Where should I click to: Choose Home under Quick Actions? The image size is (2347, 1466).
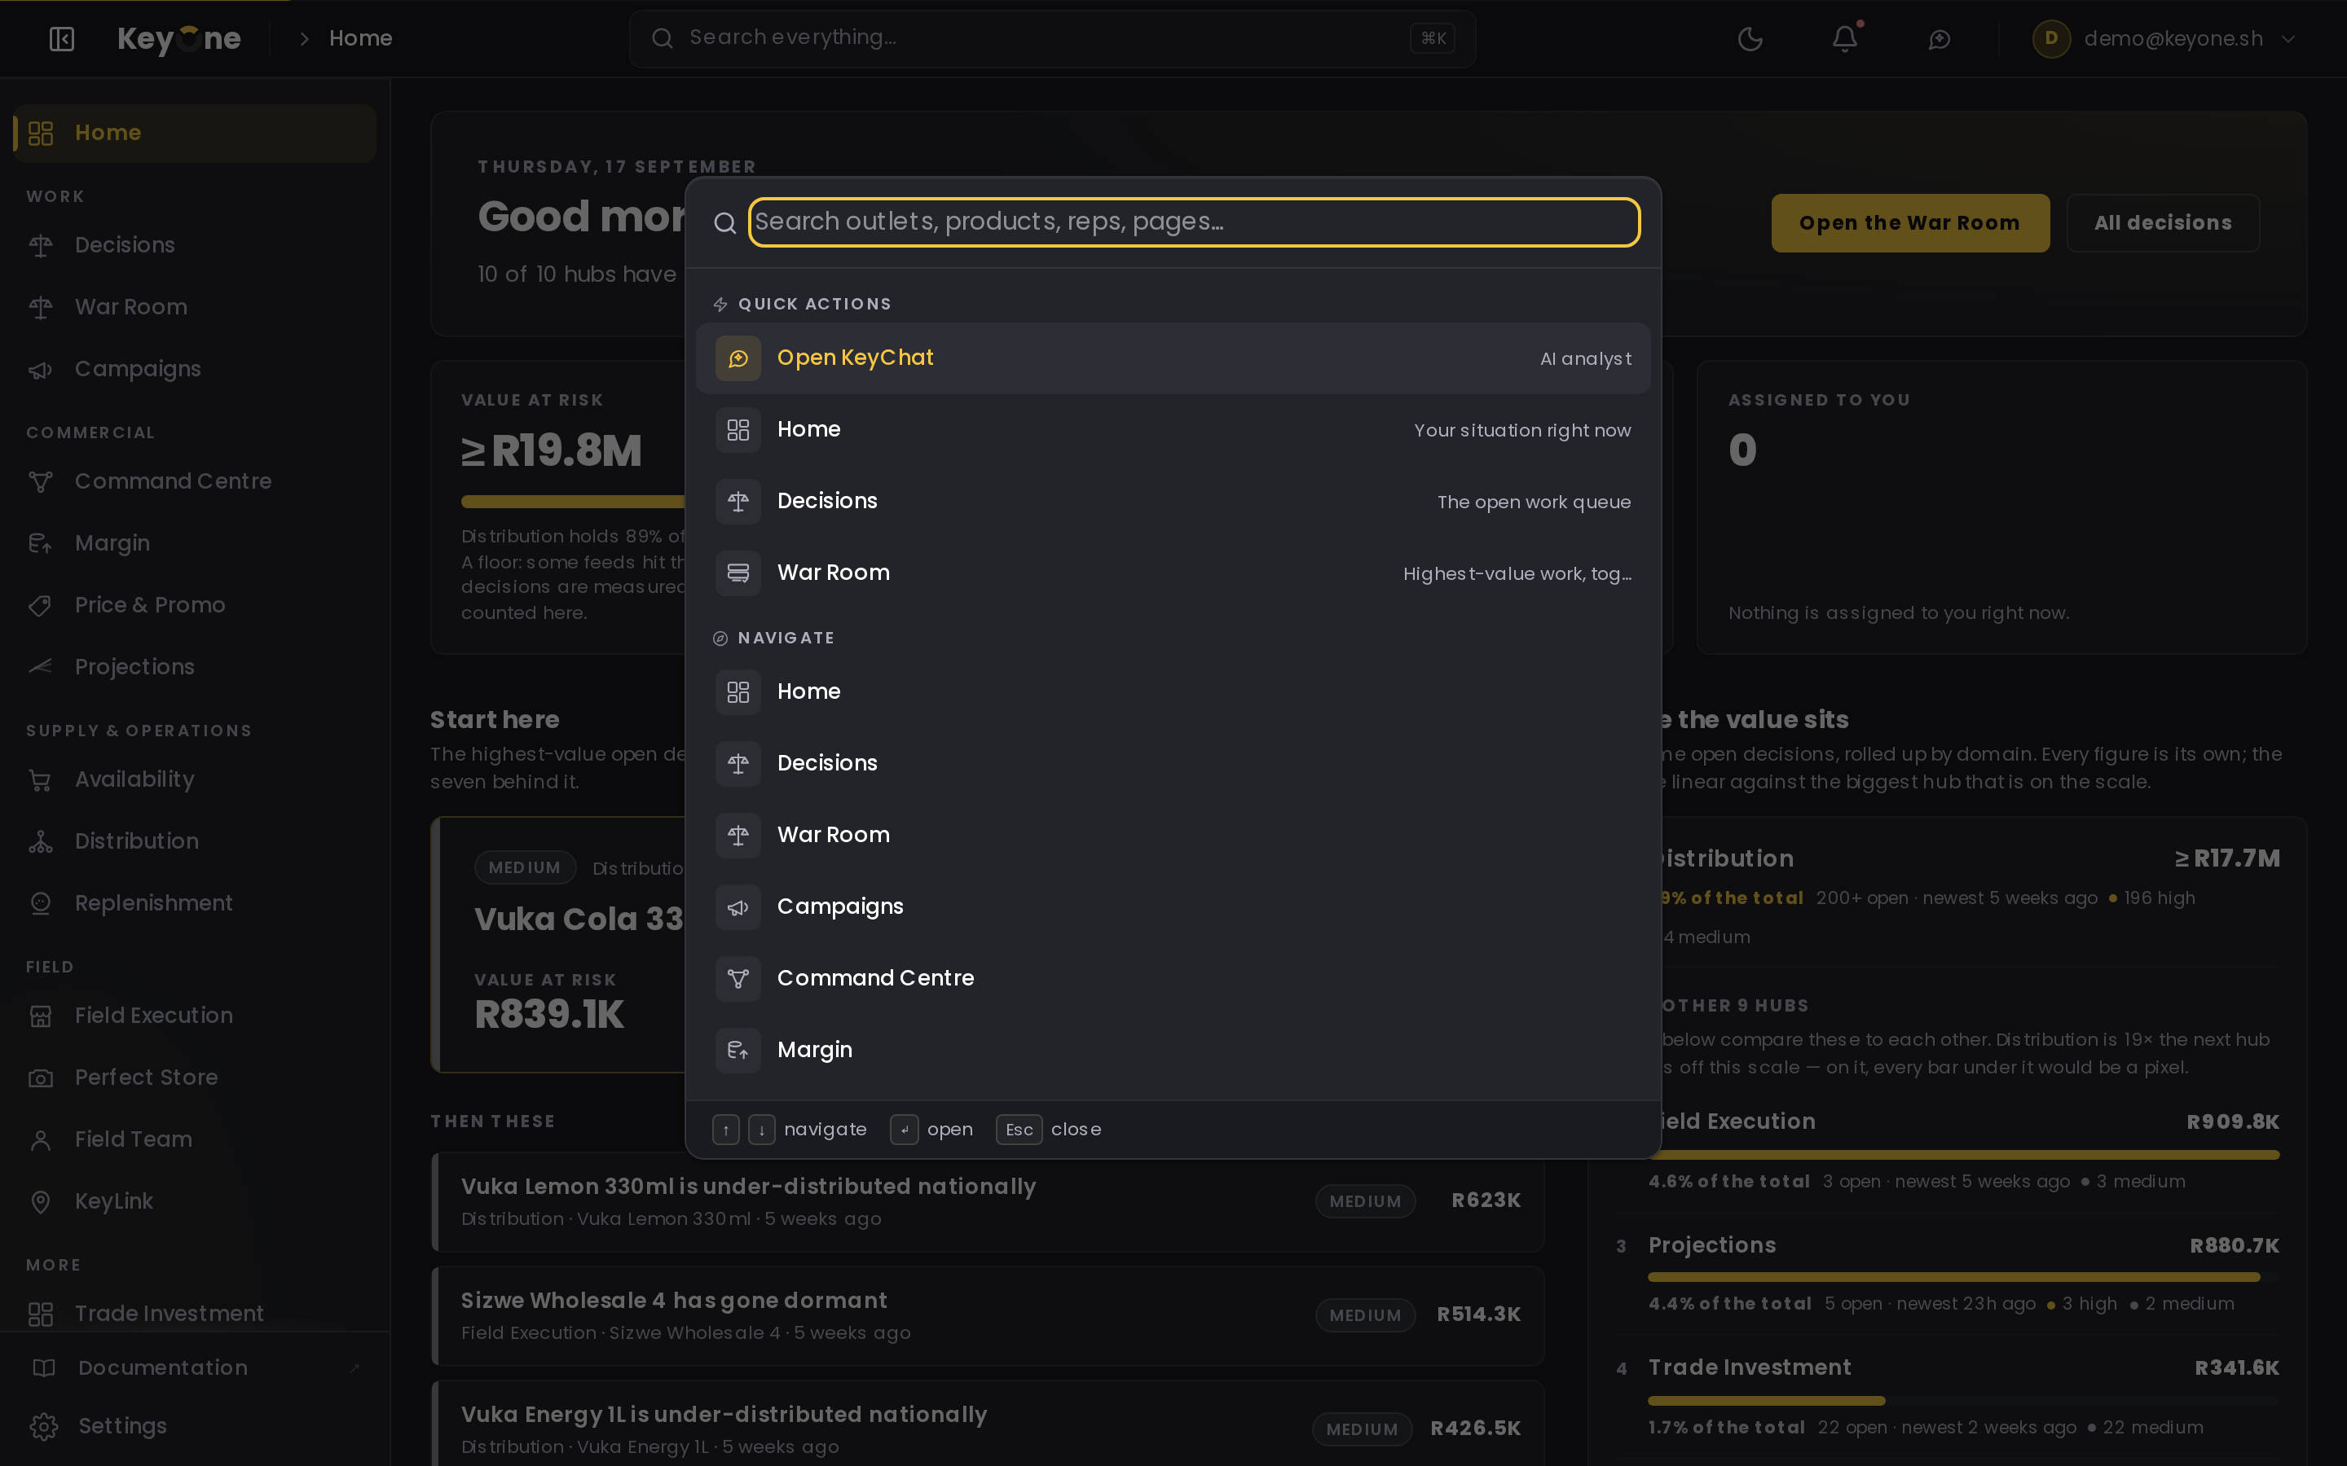(x=1173, y=429)
